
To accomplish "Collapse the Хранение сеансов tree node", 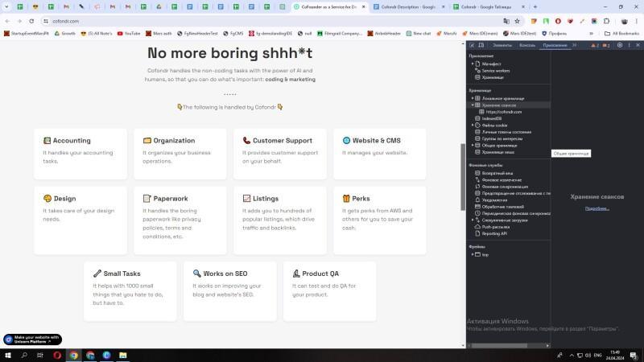I will (x=473, y=105).
